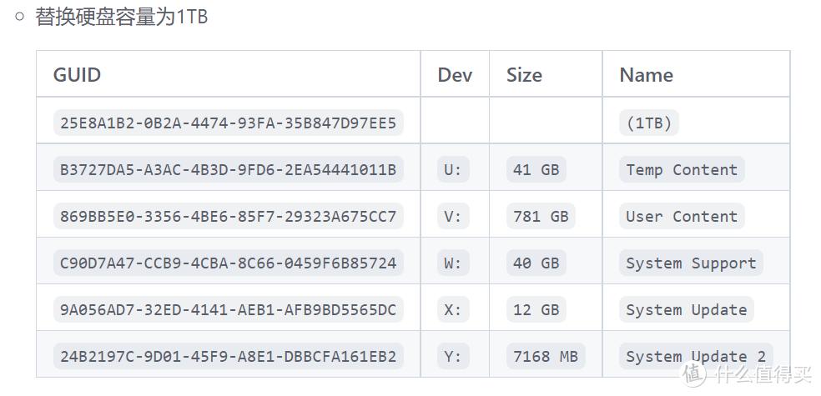Click the GUID column header
This screenshot has height=396, width=821.
pyautogui.click(x=78, y=75)
